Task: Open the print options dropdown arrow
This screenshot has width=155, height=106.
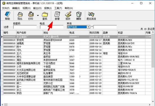Action: [38, 15]
